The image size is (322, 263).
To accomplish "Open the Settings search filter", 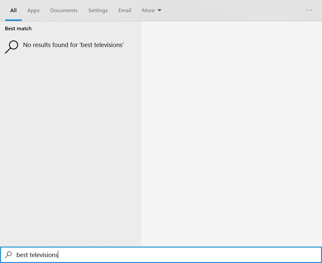I will click(x=98, y=10).
